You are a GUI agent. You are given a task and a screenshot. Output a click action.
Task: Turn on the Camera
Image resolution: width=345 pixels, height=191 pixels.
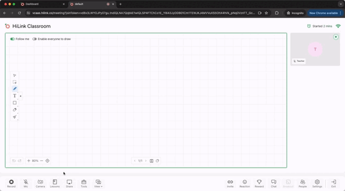click(x=40, y=183)
